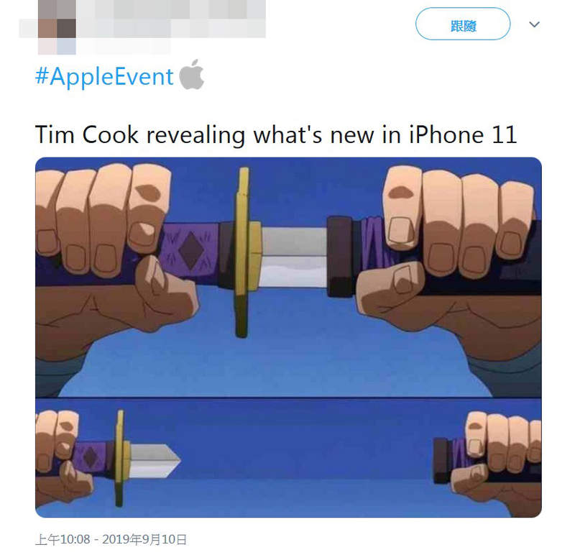
Task: Open the #AppleEvent hashtag link
Action: click(104, 76)
